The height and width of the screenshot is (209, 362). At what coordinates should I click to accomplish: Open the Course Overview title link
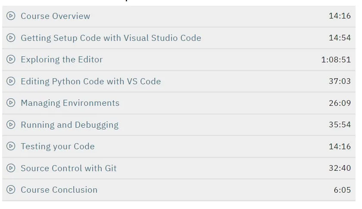click(56, 16)
